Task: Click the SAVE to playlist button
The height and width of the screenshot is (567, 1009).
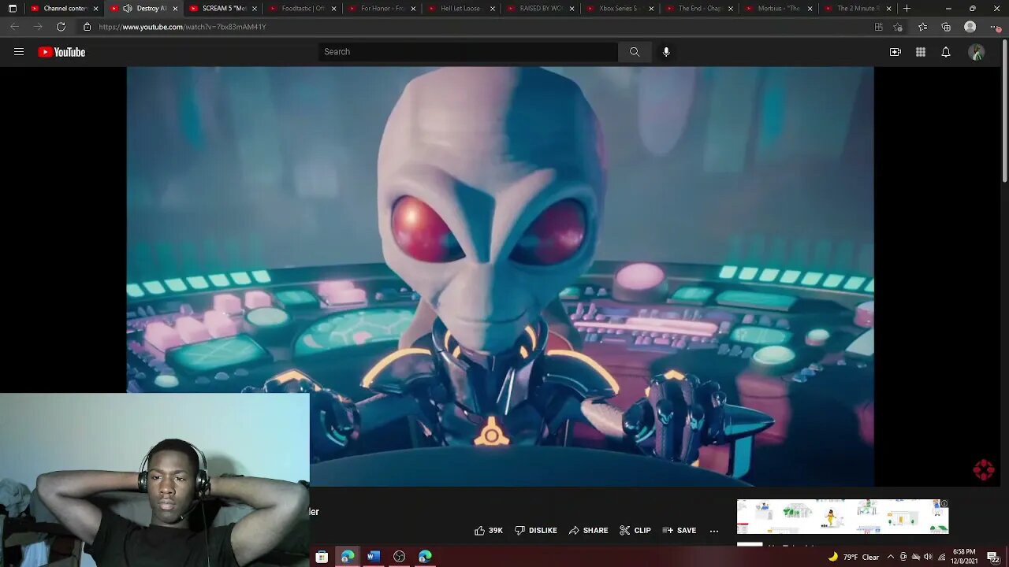Action: tap(679, 531)
